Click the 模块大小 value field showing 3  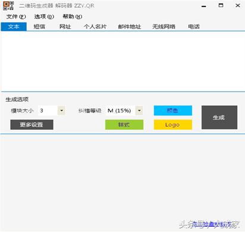point(48,111)
